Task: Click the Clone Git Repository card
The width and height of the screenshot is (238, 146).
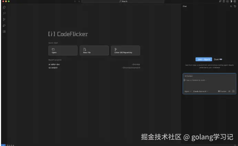Action: point(125,51)
